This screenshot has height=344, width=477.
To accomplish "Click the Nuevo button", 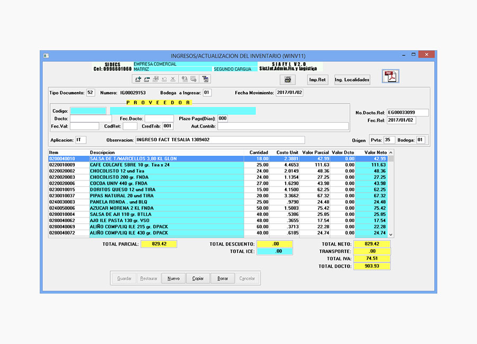I will click(173, 278).
